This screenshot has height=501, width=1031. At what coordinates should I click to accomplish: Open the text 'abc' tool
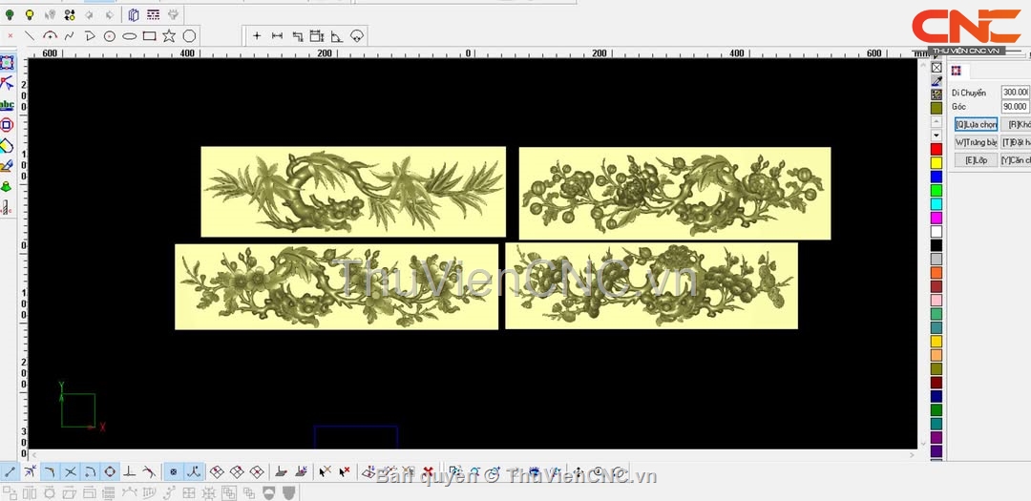7,104
